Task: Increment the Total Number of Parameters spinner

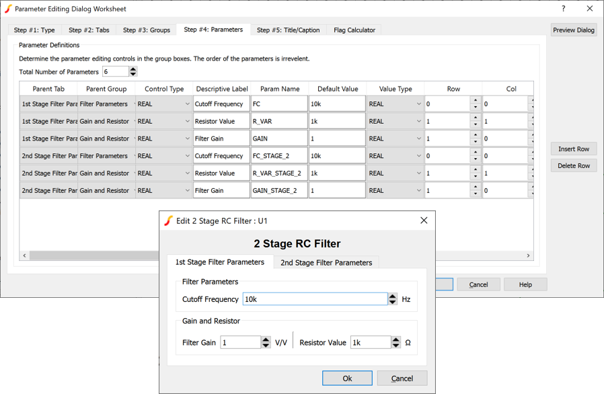Action: click(134, 69)
